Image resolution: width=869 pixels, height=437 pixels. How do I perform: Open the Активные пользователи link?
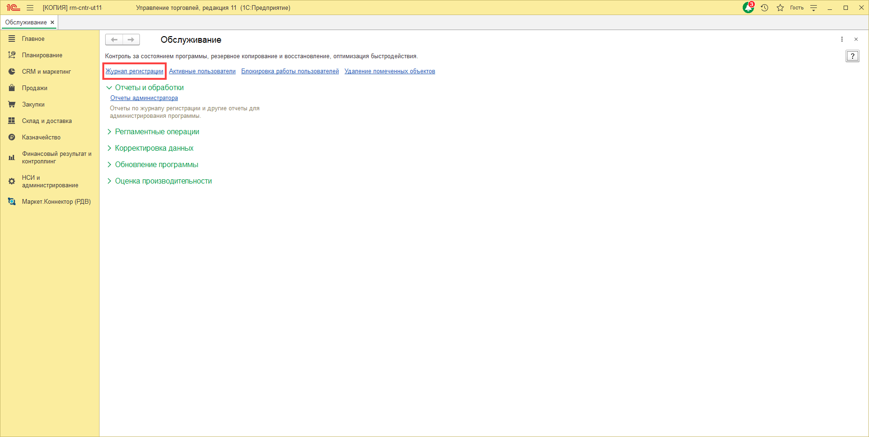pos(202,71)
